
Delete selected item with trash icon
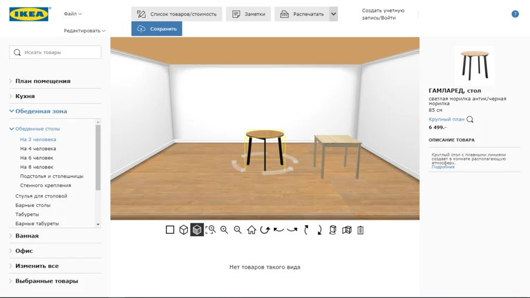tap(360, 230)
